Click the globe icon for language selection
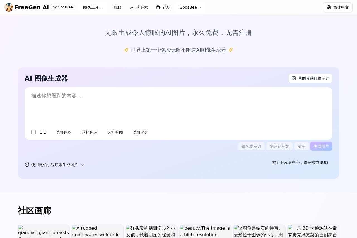The height and width of the screenshot is (238, 357). (329, 7)
